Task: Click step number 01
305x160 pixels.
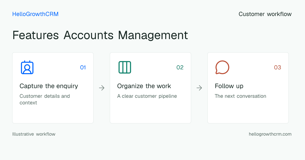Action: point(83,67)
